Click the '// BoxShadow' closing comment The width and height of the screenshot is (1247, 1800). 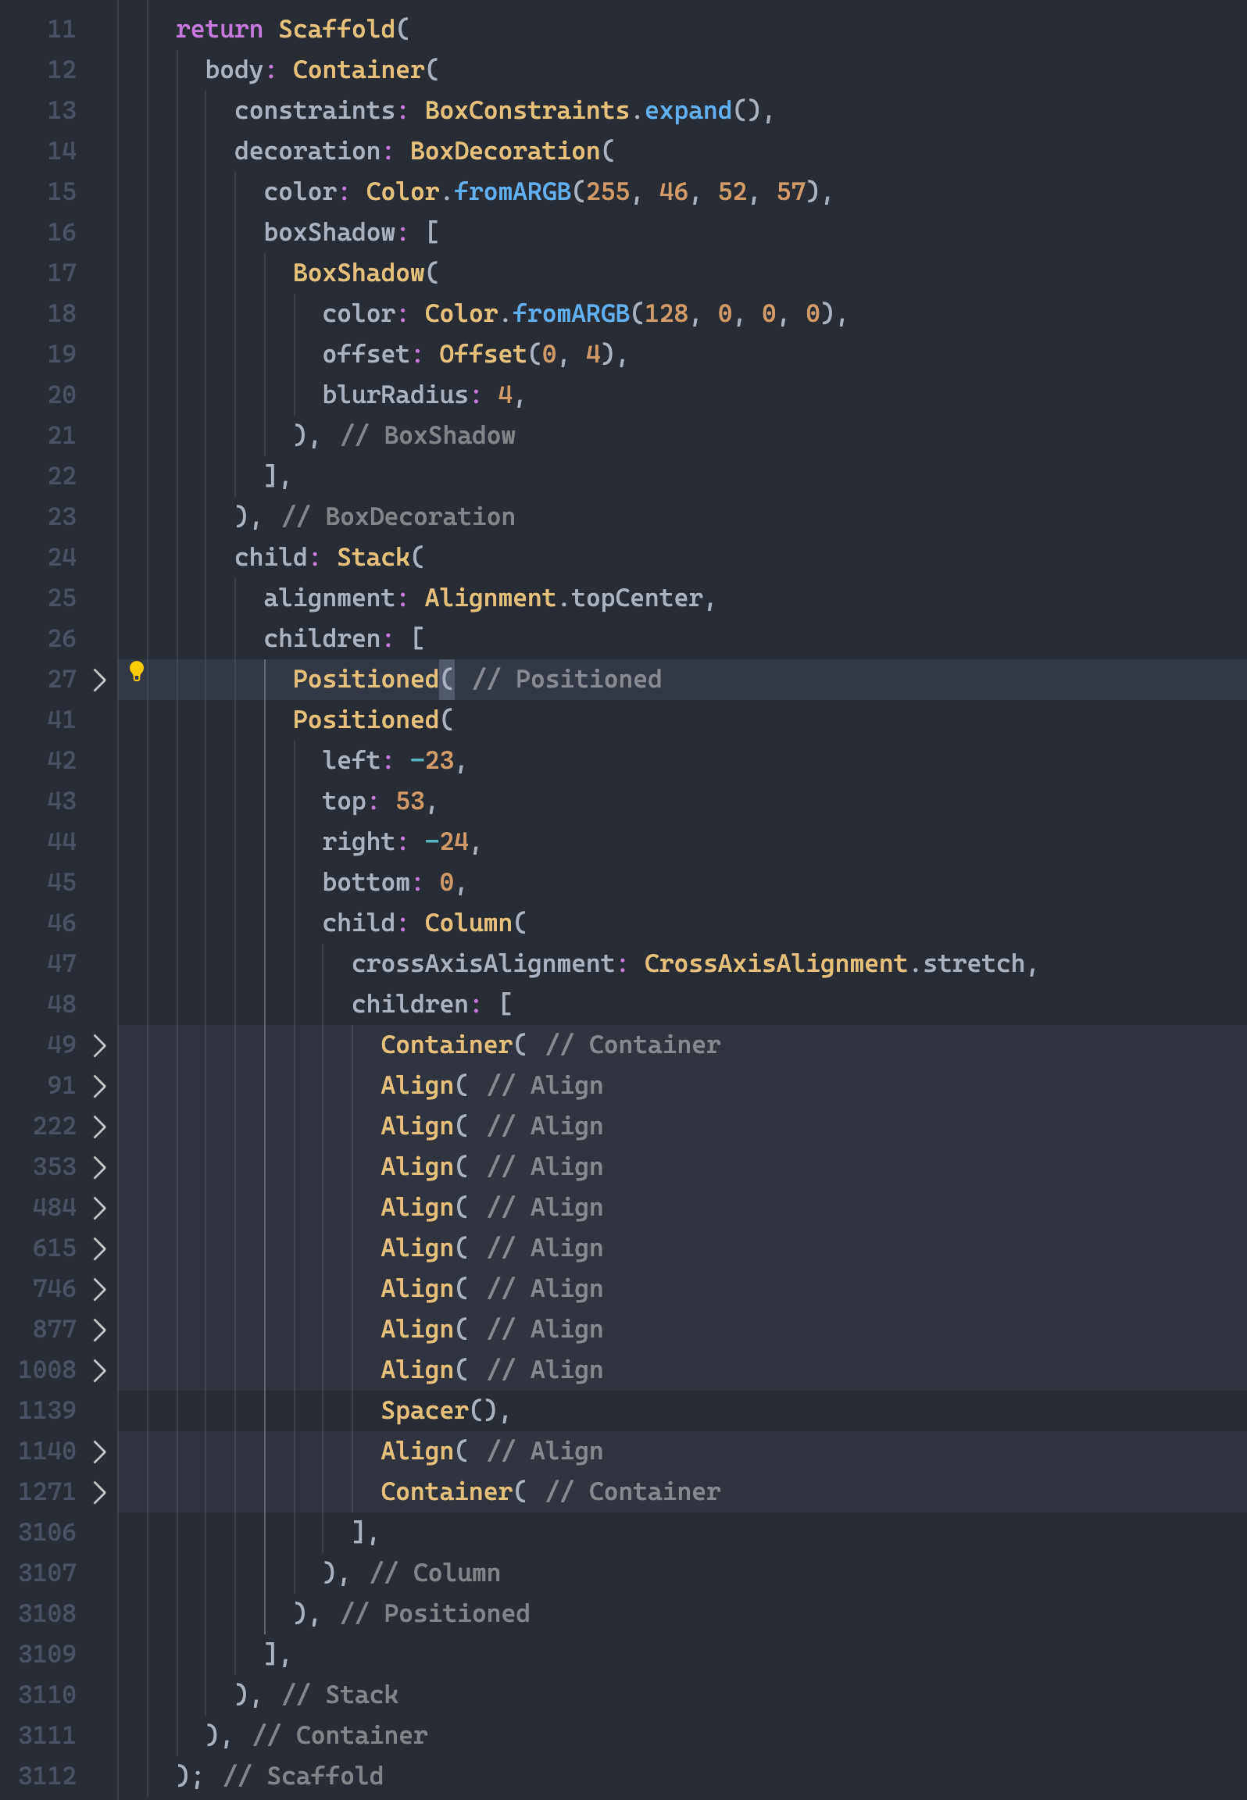click(428, 436)
